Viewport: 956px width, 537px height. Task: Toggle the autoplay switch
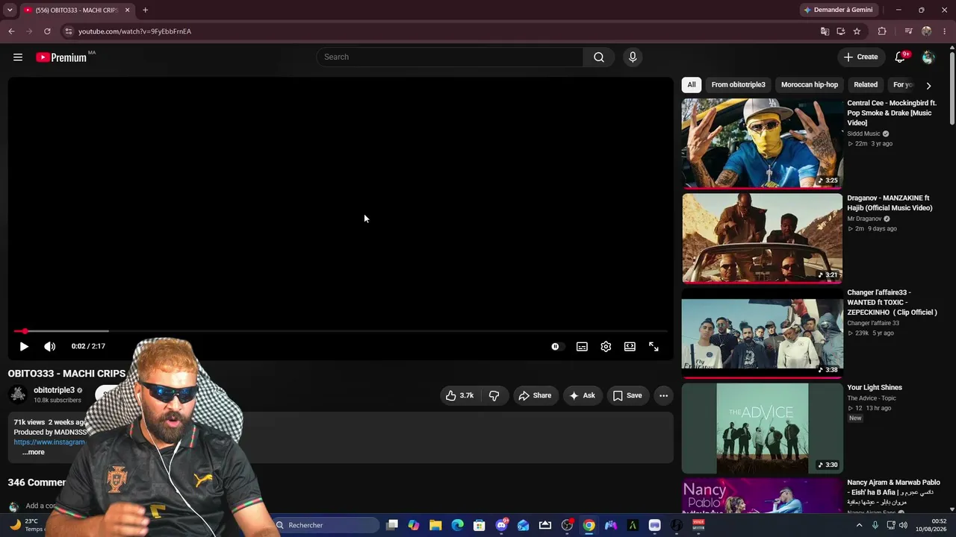[x=556, y=347]
